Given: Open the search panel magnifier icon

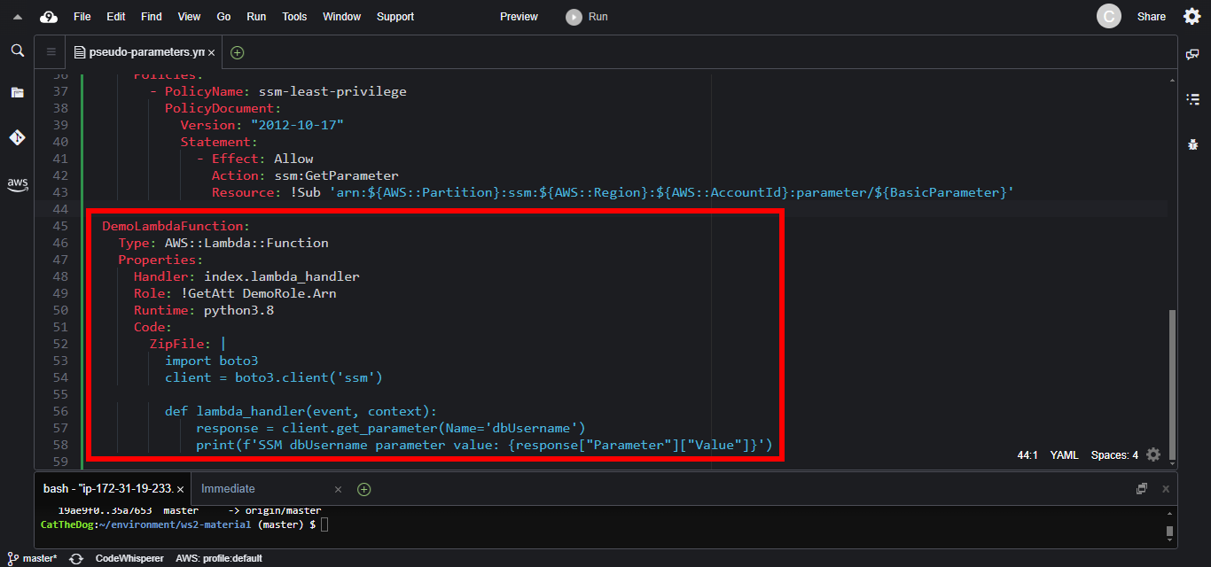Looking at the screenshot, I should click(17, 51).
